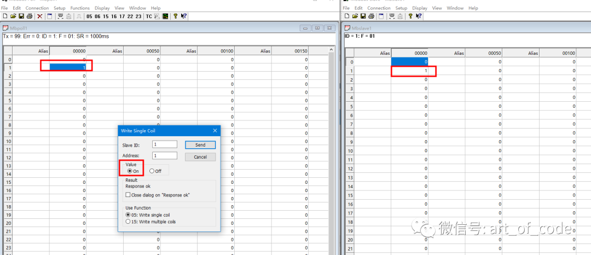Open File menu in Modbus Poll
591x255 pixels.
4,8
